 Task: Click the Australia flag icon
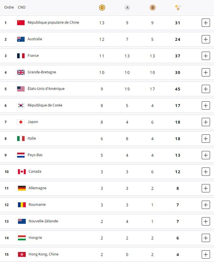pyautogui.click(x=21, y=39)
